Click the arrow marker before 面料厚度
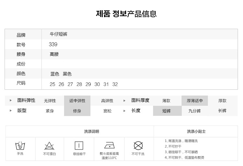 (x=124, y=101)
